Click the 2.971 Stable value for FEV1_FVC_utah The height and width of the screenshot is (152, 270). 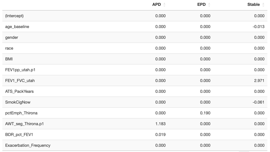pyautogui.click(x=259, y=81)
